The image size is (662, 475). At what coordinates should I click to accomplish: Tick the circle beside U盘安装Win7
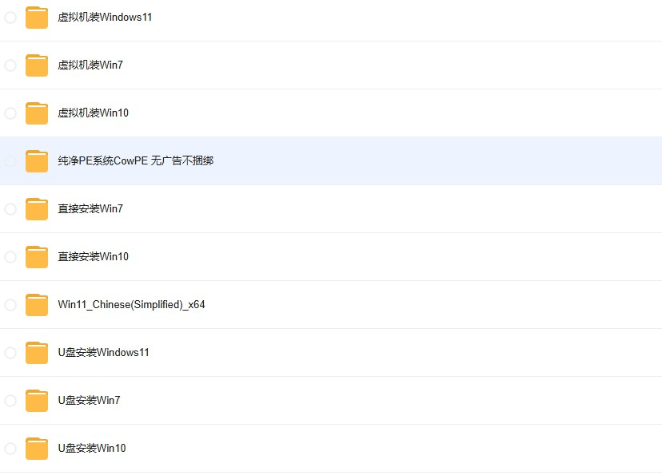pos(10,401)
